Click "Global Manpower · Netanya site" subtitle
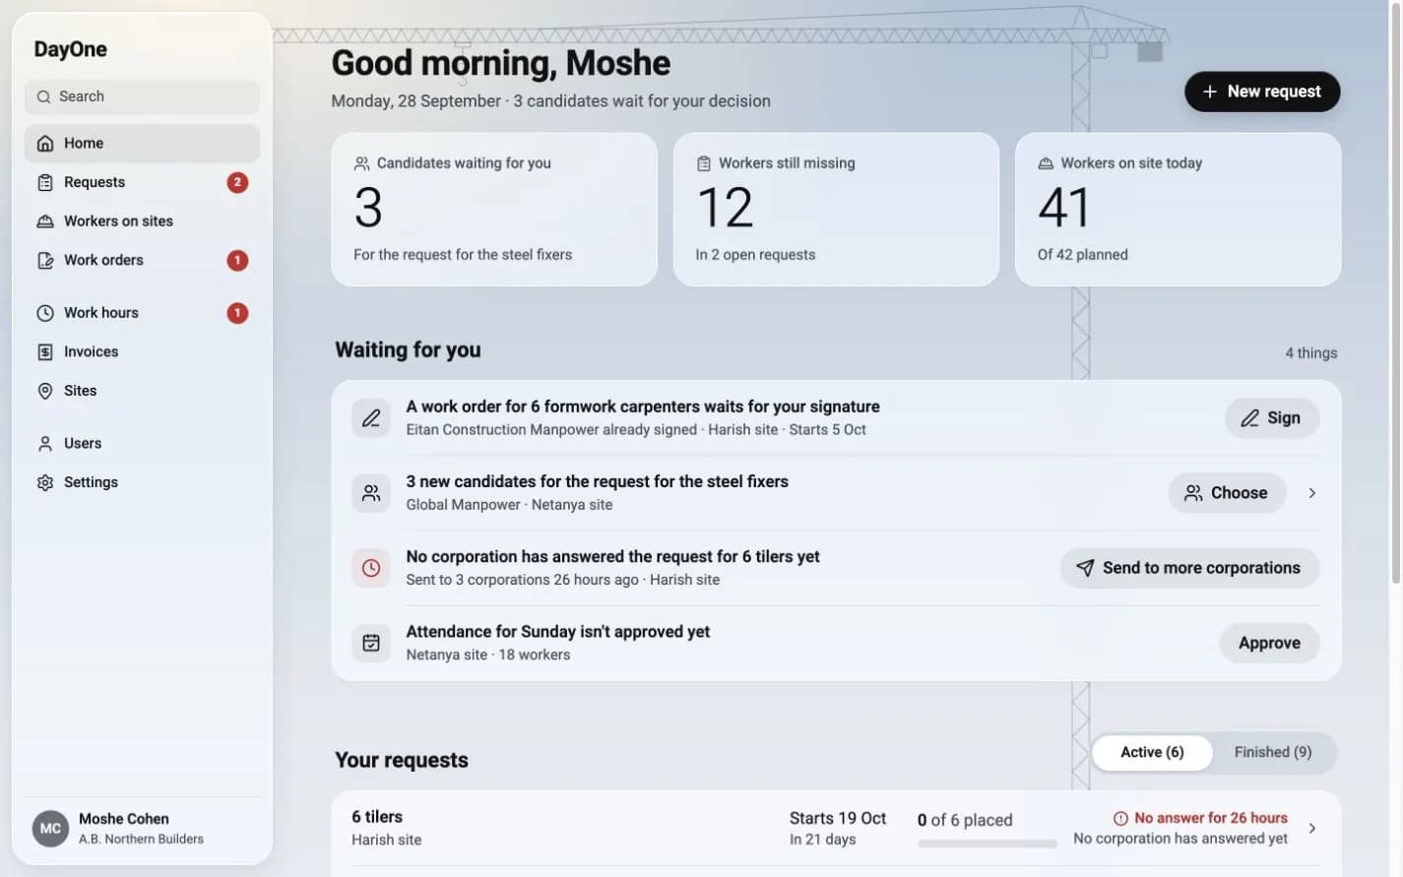Image resolution: width=1403 pixels, height=877 pixels. tap(509, 505)
